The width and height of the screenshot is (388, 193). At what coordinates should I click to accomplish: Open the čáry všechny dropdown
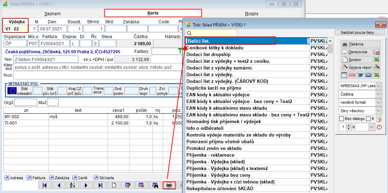point(379,110)
